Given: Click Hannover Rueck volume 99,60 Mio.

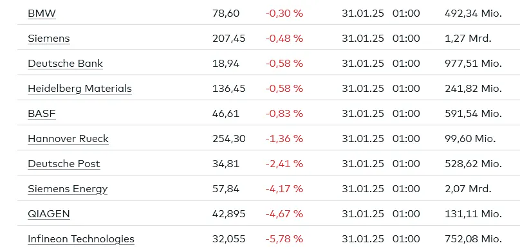Looking at the screenshot, I should pyautogui.click(x=470, y=139).
